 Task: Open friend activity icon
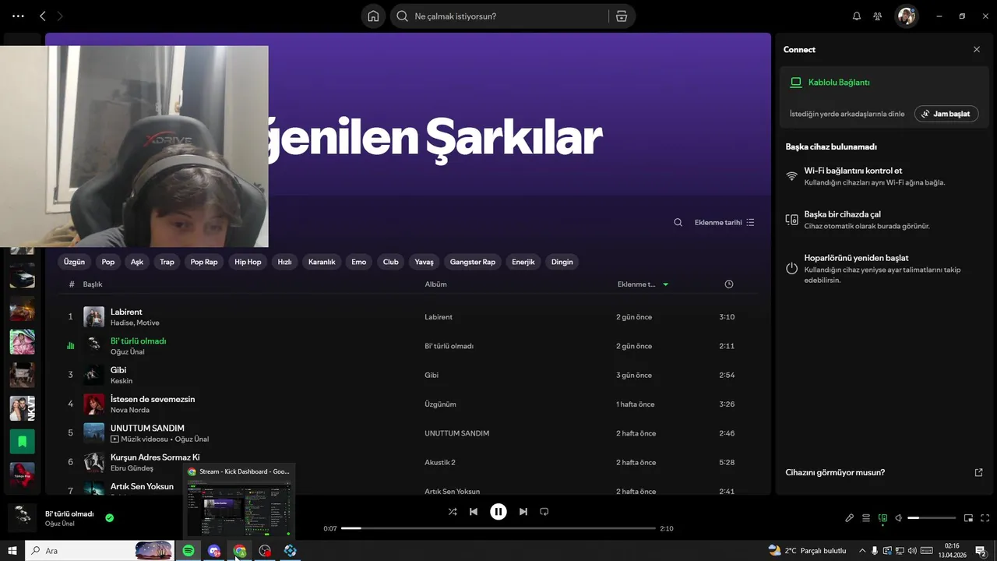click(878, 16)
